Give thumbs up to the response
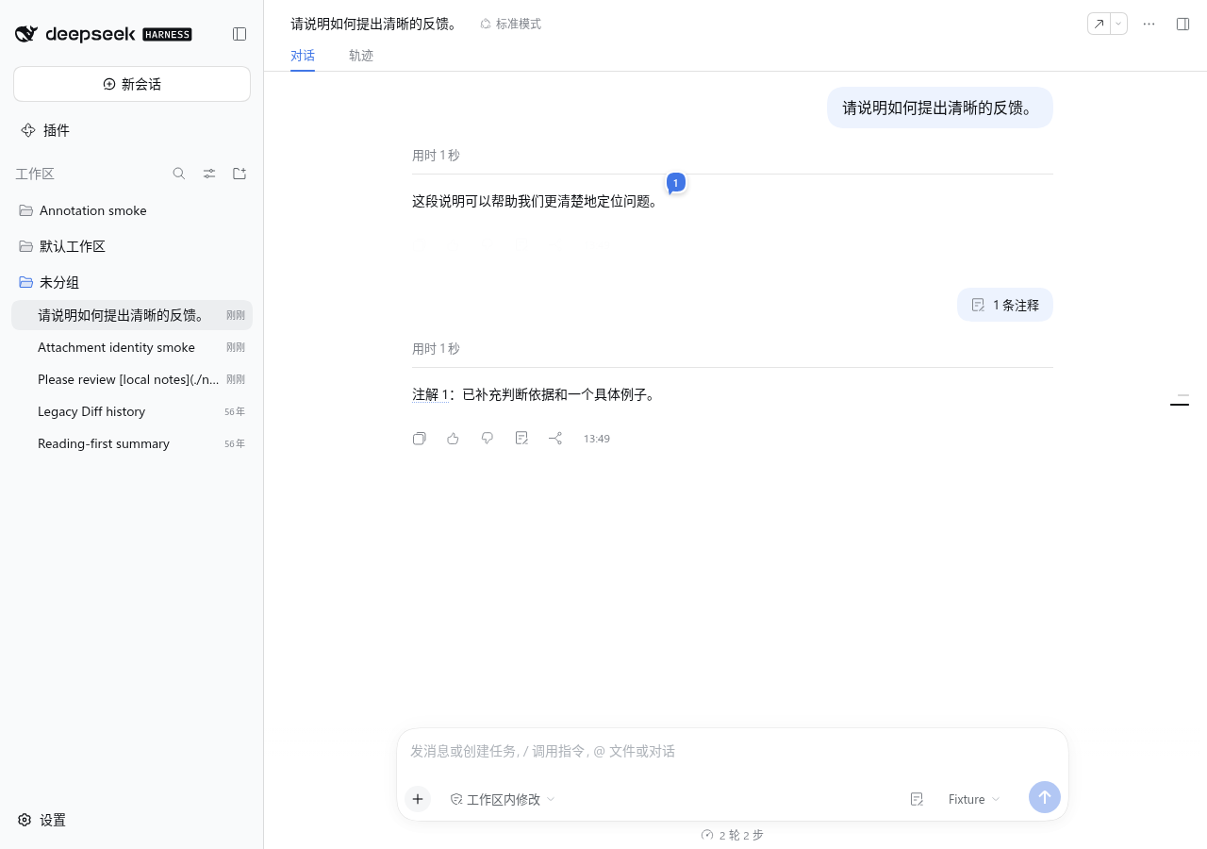This screenshot has height=849, width=1207. pos(454,438)
